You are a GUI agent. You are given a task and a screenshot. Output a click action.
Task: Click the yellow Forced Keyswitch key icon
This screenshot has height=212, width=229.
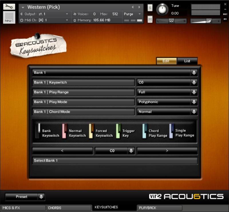coord(91,131)
